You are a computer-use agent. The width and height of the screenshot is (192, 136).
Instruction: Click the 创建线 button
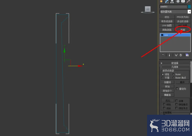tap(167, 82)
